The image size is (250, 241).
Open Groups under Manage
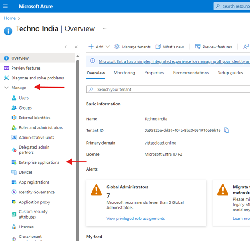click(x=25, y=108)
